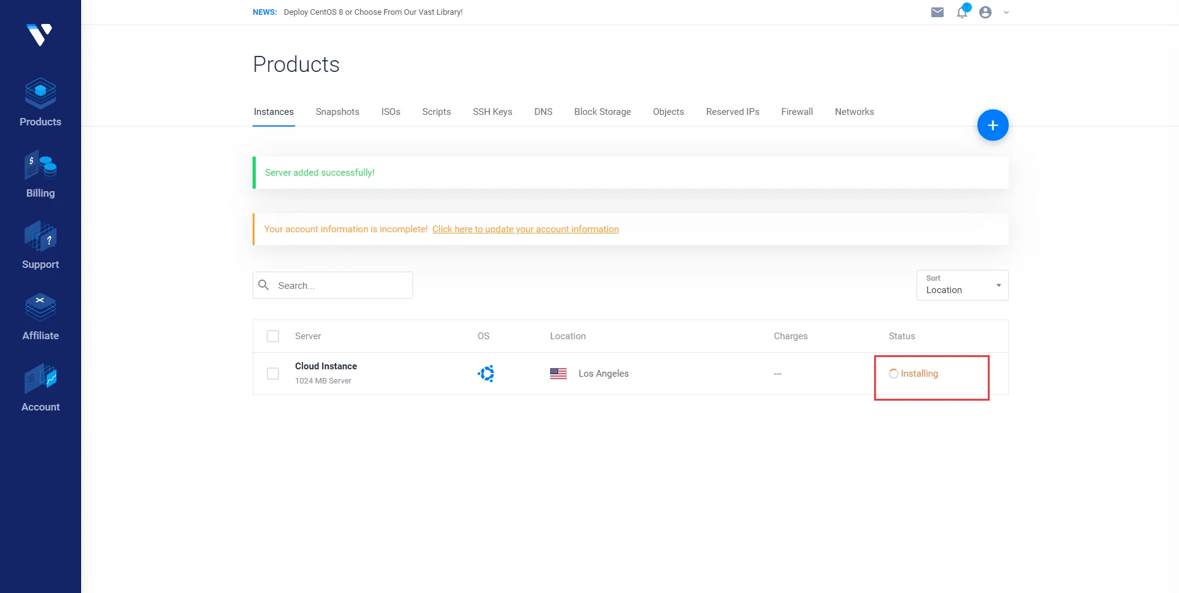Click the user profile avatar icon

click(x=985, y=12)
